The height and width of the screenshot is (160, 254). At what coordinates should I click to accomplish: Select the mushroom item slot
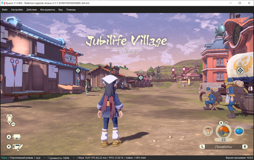pos(208,131)
